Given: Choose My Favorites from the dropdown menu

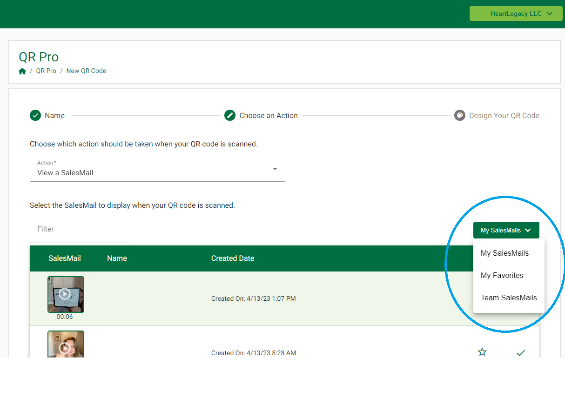Looking at the screenshot, I should coord(502,276).
